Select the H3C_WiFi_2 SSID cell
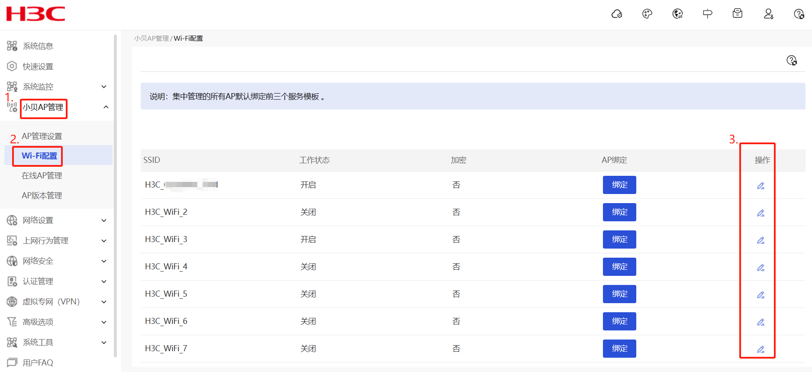Image resolution: width=812 pixels, height=372 pixels. tap(166, 212)
